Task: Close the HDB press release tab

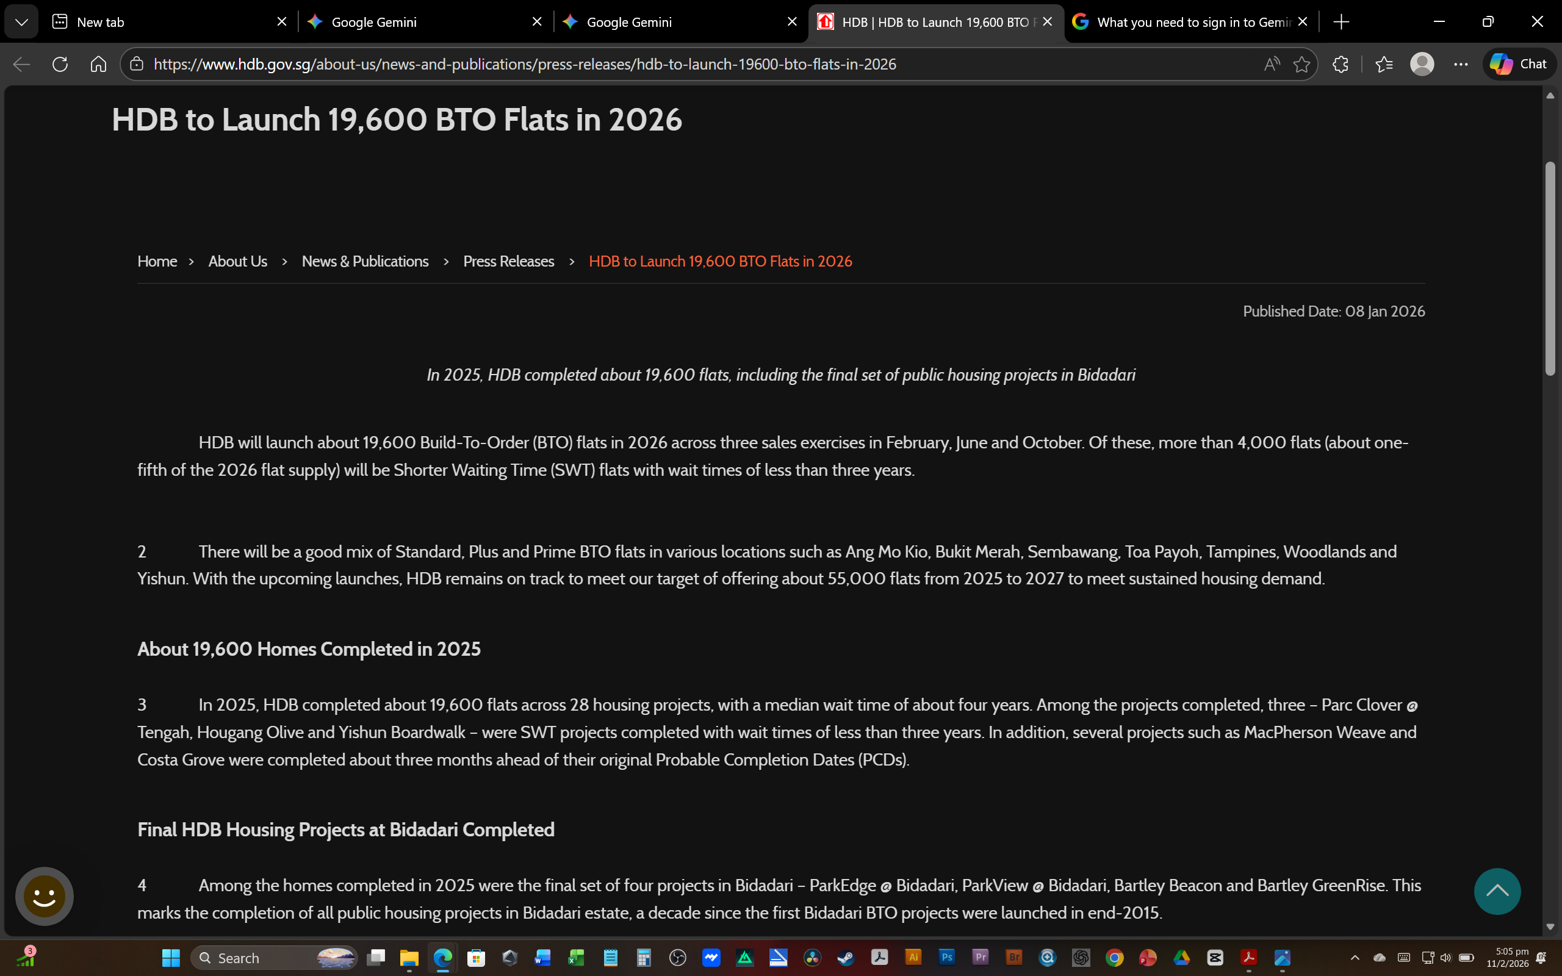Action: click(1047, 22)
